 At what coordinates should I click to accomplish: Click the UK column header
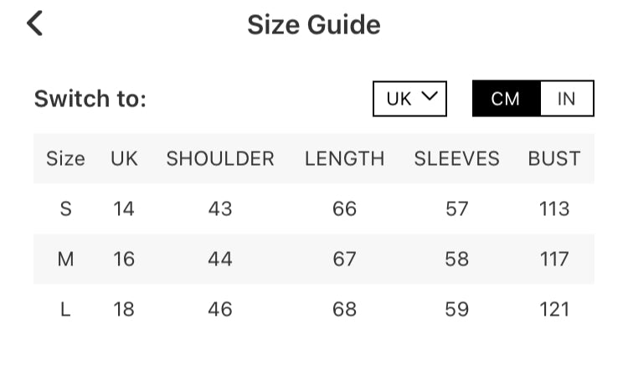[x=124, y=158]
